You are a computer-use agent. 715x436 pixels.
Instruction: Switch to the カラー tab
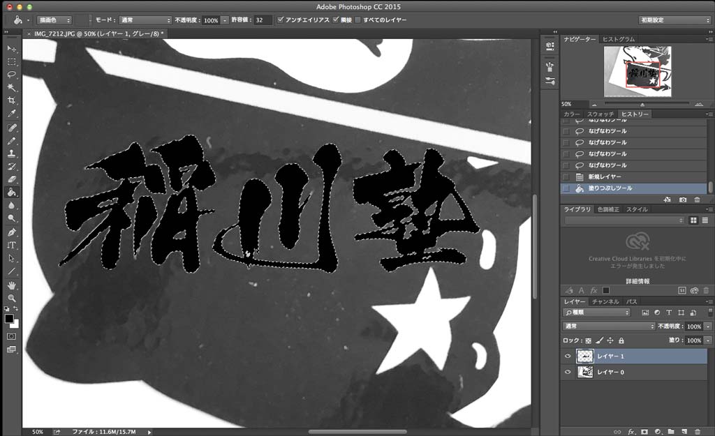[x=571, y=114]
